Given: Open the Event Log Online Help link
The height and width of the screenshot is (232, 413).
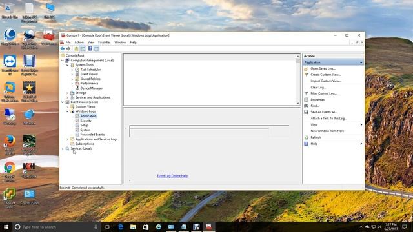Looking at the screenshot, I should (x=172, y=176).
